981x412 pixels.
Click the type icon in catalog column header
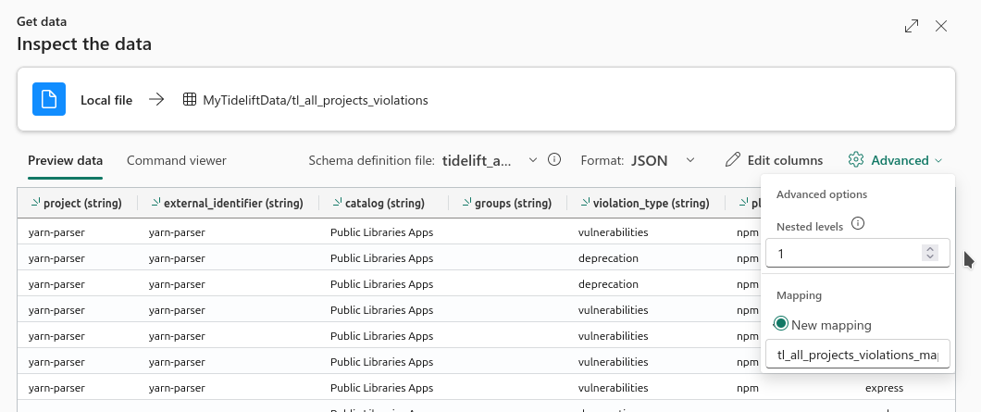coord(337,202)
